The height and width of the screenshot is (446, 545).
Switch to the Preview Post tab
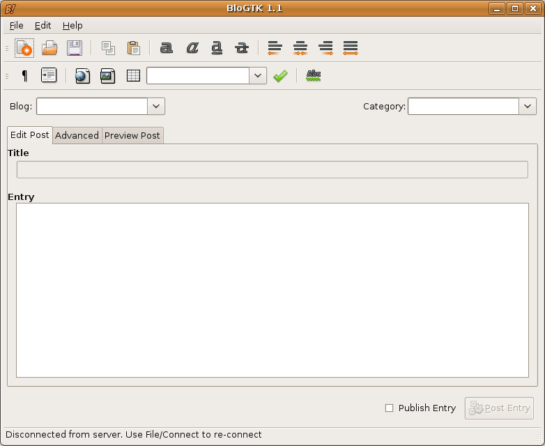(x=132, y=136)
